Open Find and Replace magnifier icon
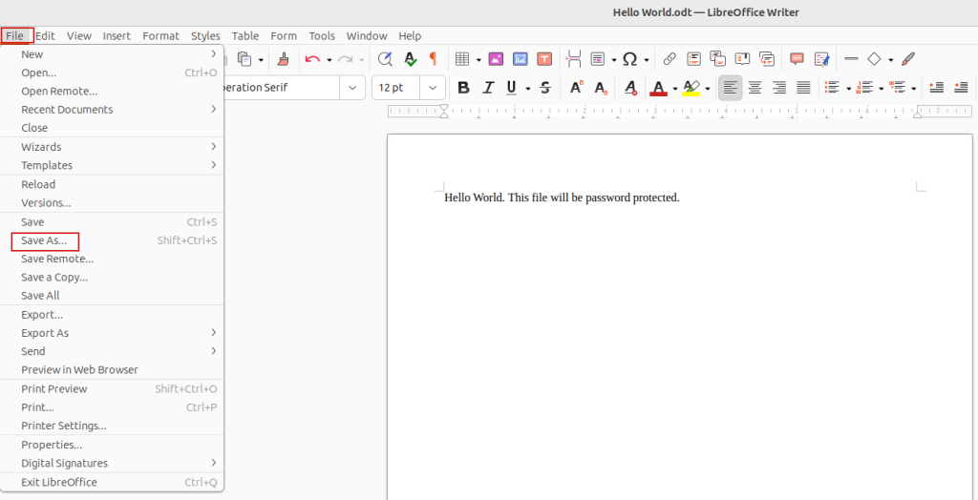 point(386,59)
